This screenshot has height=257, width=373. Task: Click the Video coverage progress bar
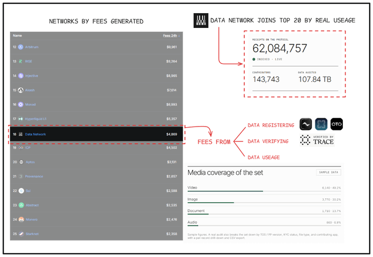(x=264, y=191)
